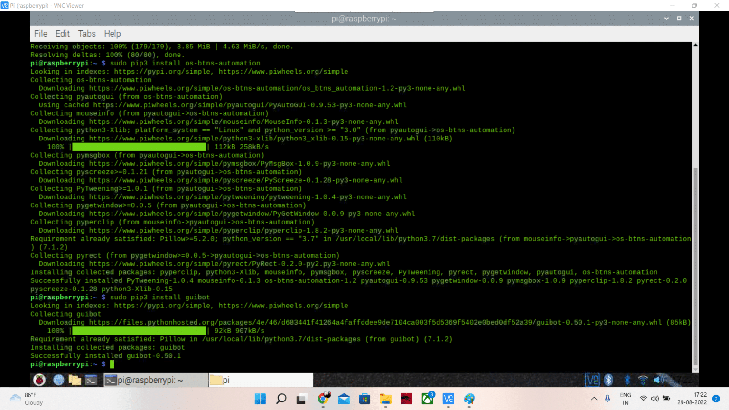Switch to the pi folder taskbar window

pos(260,380)
